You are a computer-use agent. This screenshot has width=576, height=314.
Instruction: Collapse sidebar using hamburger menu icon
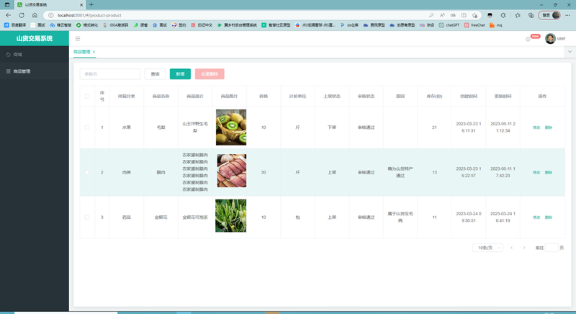[x=78, y=39]
